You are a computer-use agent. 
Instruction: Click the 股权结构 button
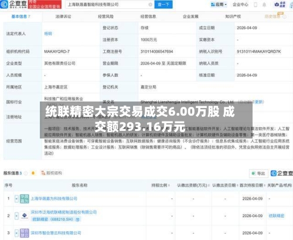(52, 173)
